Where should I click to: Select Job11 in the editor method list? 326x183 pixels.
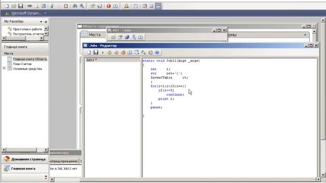(x=112, y=60)
